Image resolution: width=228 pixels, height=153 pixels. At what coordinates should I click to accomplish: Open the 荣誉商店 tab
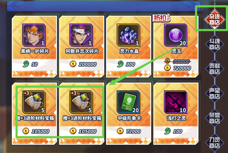[214, 118]
